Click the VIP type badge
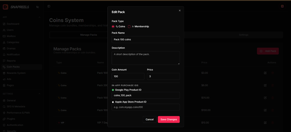This screenshot has height=132, width=291. click(x=61, y=123)
